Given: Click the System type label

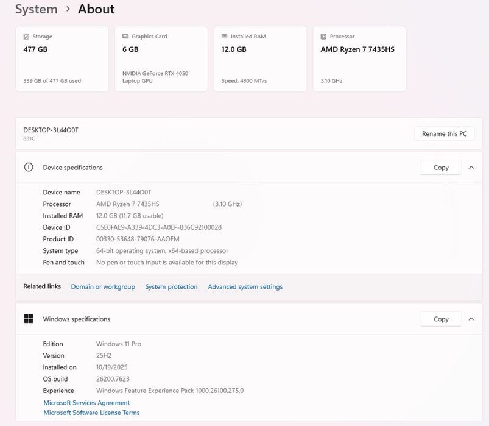Looking at the screenshot, I should coord(60,251).
